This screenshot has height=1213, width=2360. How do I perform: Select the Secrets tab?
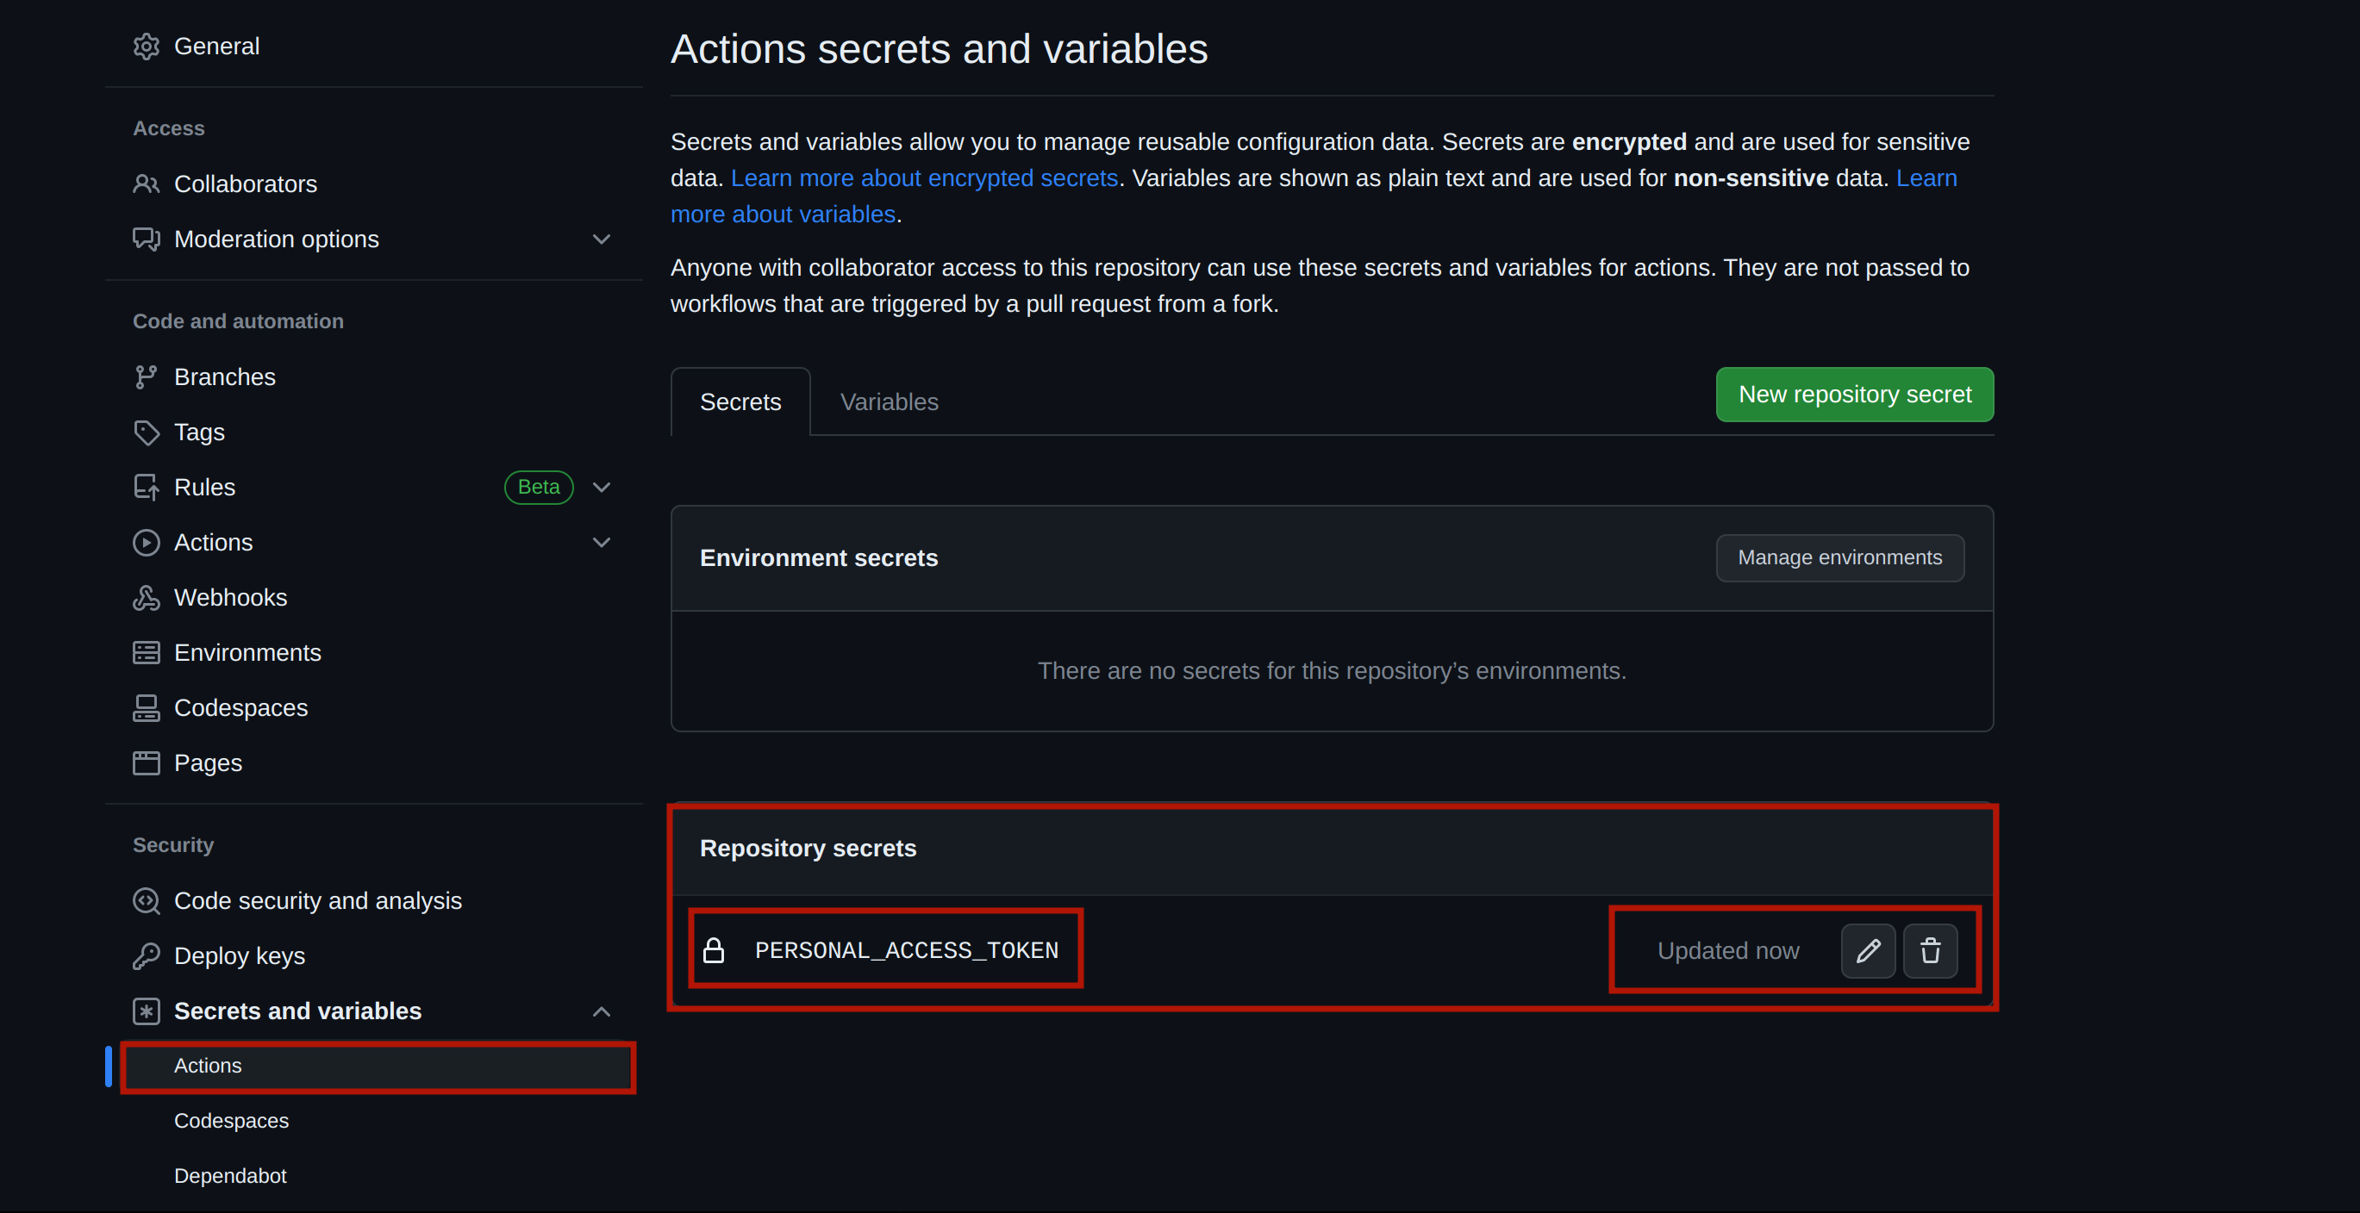pyautogui.click(x=740, y=401)
